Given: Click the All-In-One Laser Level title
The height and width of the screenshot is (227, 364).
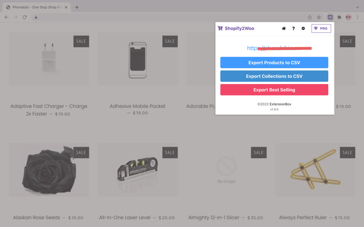Looking at the screenshot, I should (x=125, y=217).
